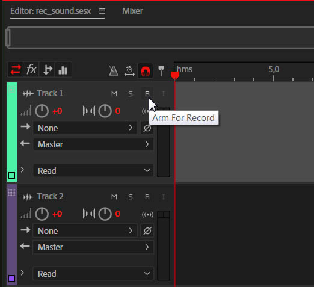Open Track 1 input dropdown showing None
This screenshot has height=287, width=314.
click(85, 128)
